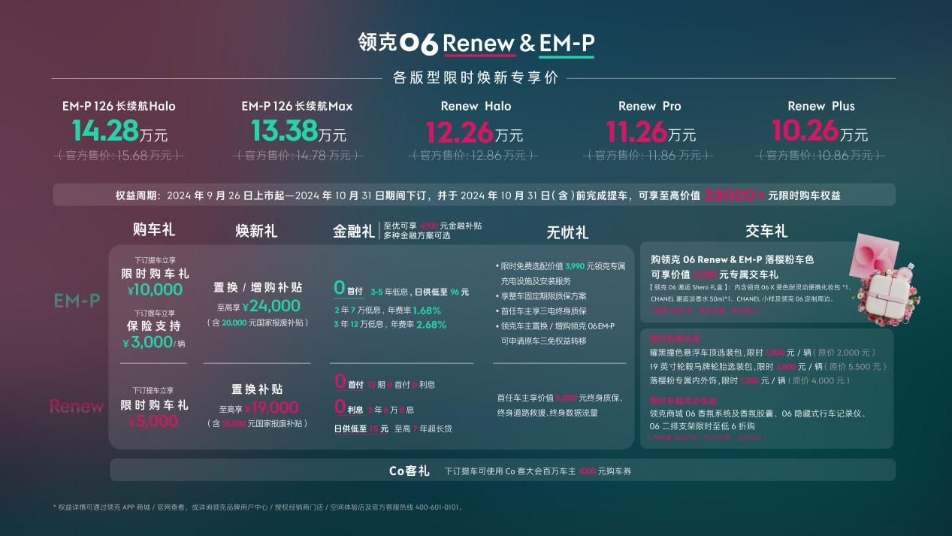Click the 限时购车礼 ¥5,000 Renew offer
952x536 pixels.
coord(153,407)
